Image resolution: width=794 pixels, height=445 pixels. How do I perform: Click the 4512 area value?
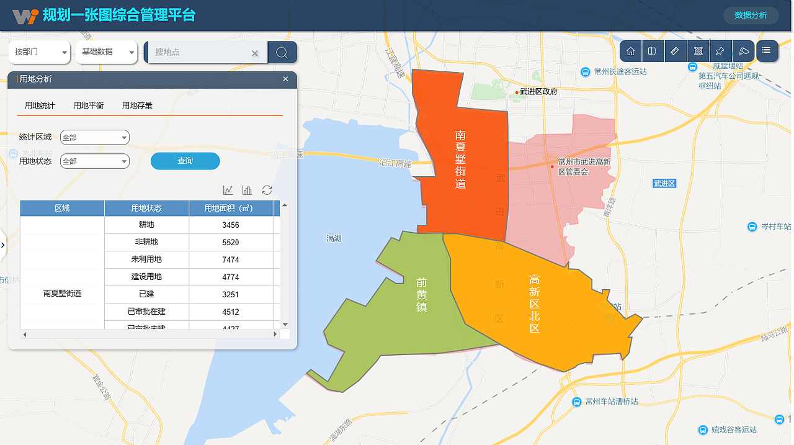pyautogui.click(x=231, y=312)
